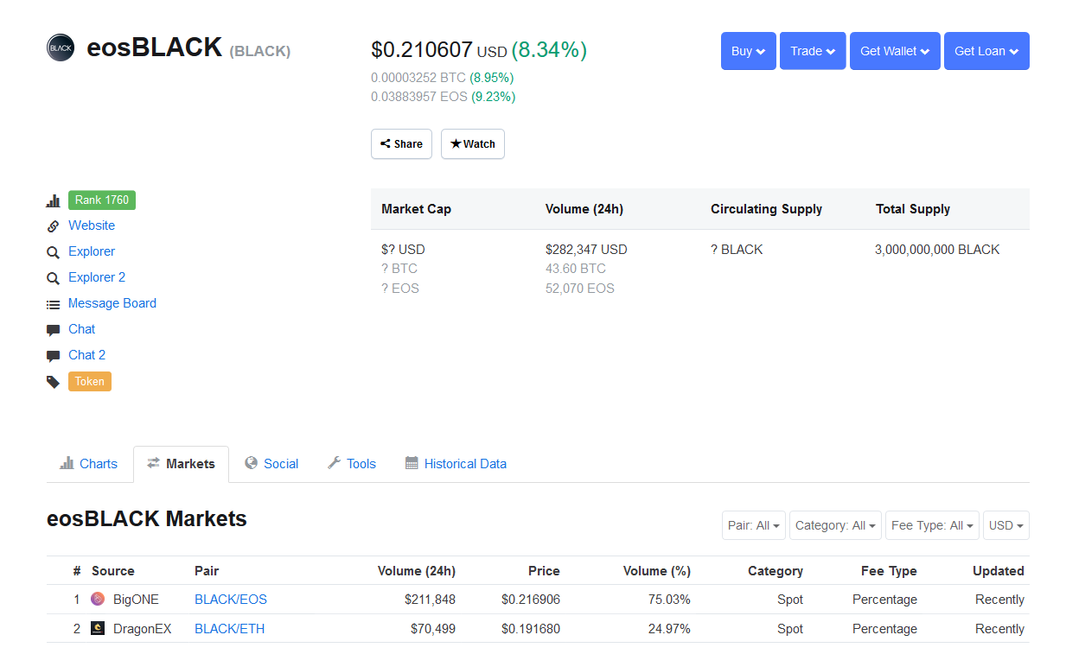Click the $0.210607 price value
Image resolution: width=1066 pixels, height=654 pixels.
click(422, 50)
